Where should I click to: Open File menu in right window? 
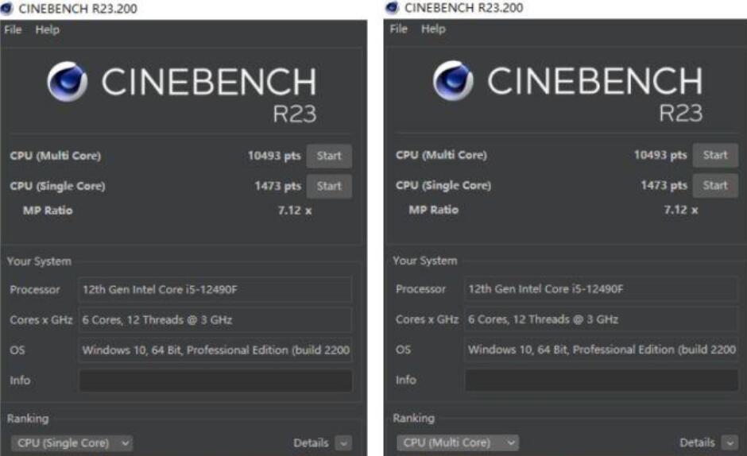click(399, 29)
